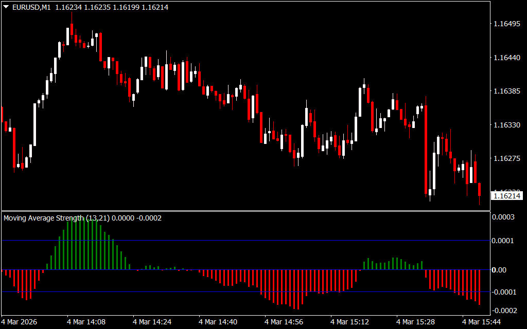Click the 1.16330 price axis label
The width and height of the screenshot is (527, 329).
(507, 125)
